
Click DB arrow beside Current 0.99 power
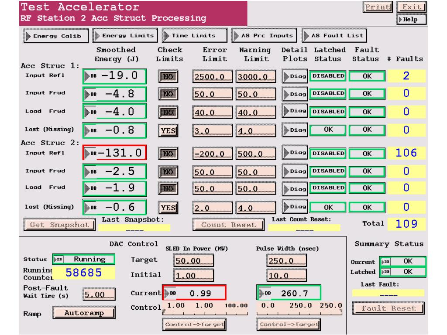pos(170,293)
